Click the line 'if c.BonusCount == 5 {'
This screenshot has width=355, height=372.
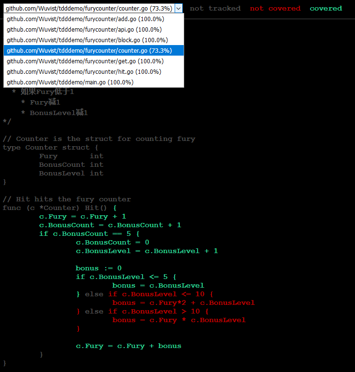pos(89,234)
